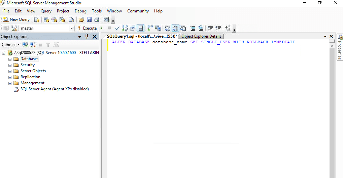Toggle Include Actual Execution Plan button
The height and width of the screenshot is (178, 344).
point(150,28)
